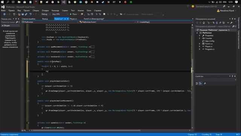Expand the Program.cs node
Screen dimensions: 241x136
200,49
